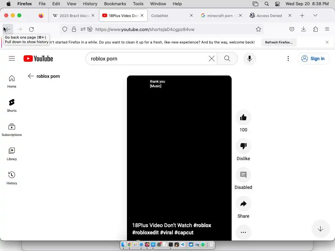335x251 pixels.
Task: Open Subscriptions in the sidebar
Action: click(x=12, y=130)
